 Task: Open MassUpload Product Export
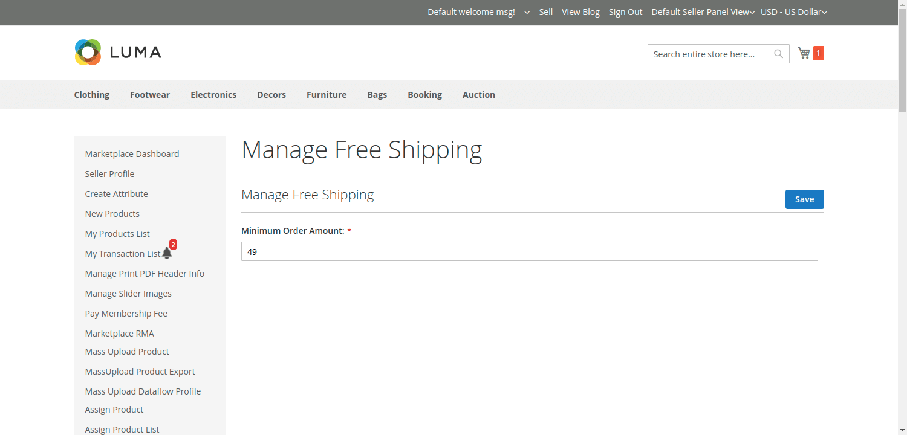(140, 371)
